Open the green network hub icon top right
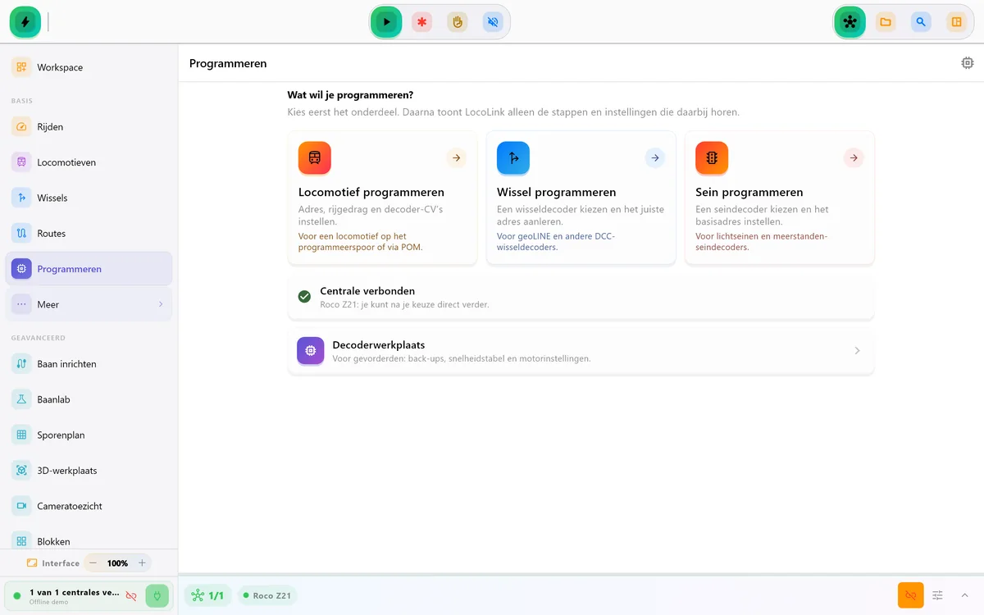Image resolution: width=984 pixels, height=615 pixels. pos(850,22)
